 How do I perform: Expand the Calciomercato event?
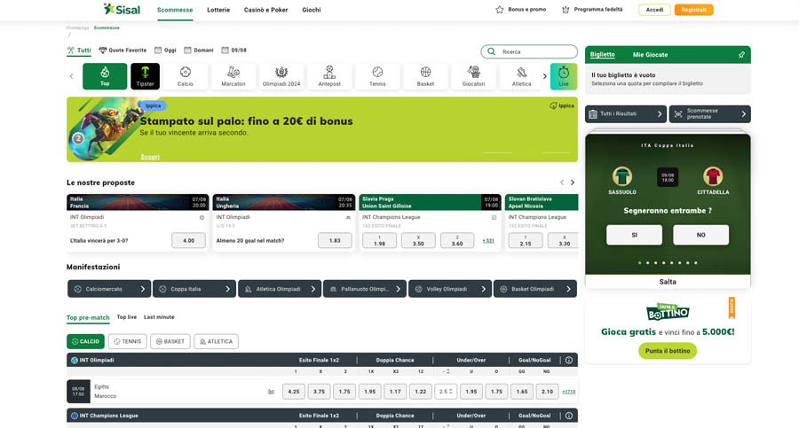[109, 289]
